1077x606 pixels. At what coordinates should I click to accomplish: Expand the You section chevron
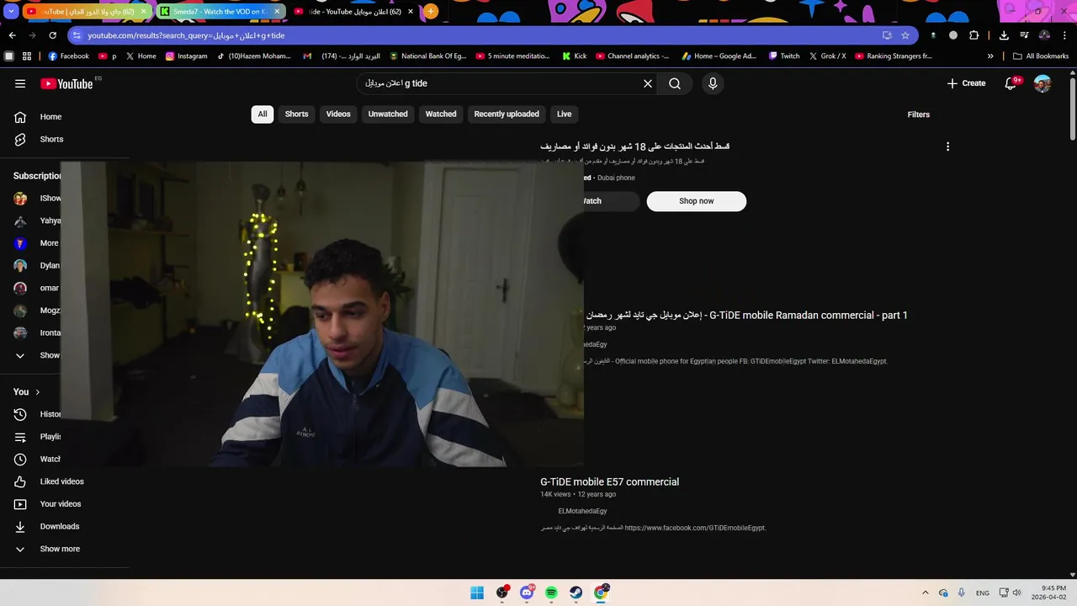37,392
